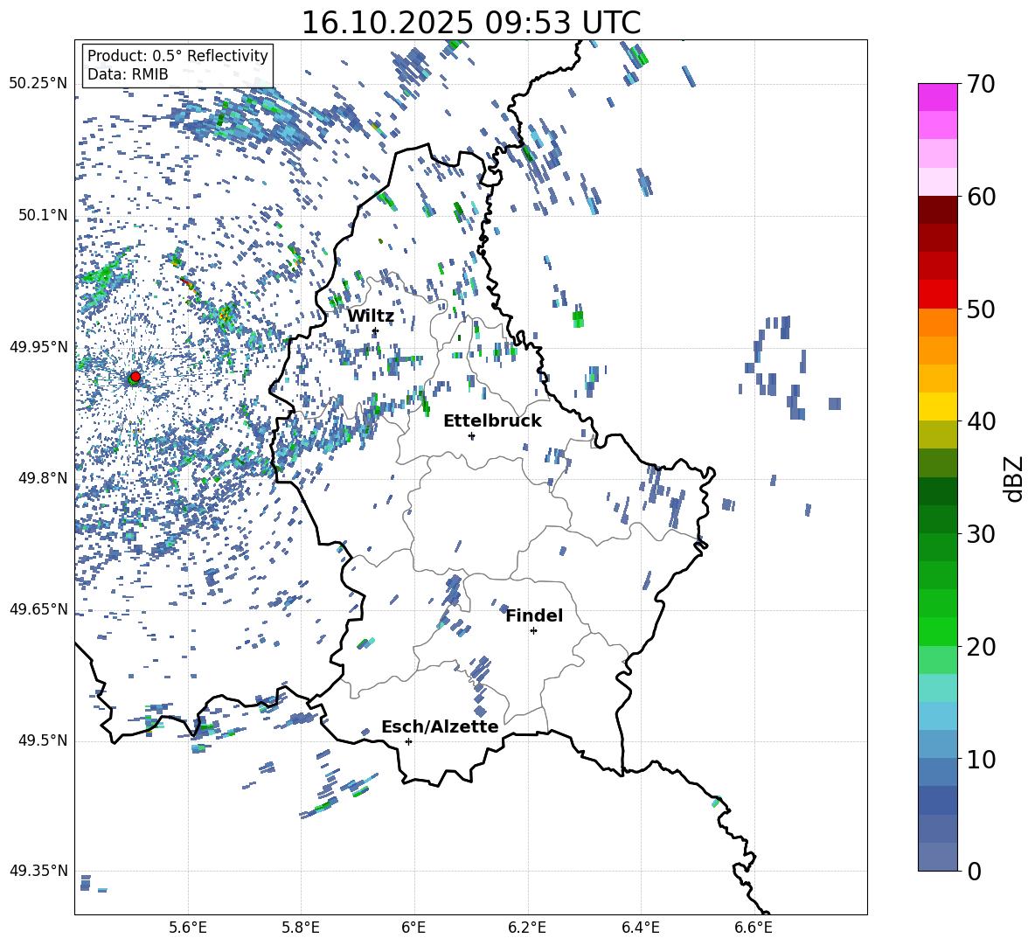Image resolution: width=1035 pixels, height=945 pixels.
Task: Click the Findel station cross marker
Action: pos(533,630)
